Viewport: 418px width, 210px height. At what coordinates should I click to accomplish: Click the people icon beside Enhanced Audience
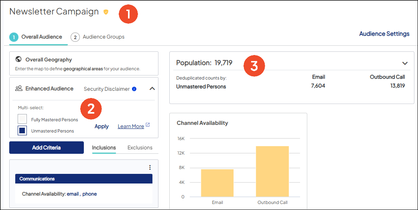click(x=19, y=88)
